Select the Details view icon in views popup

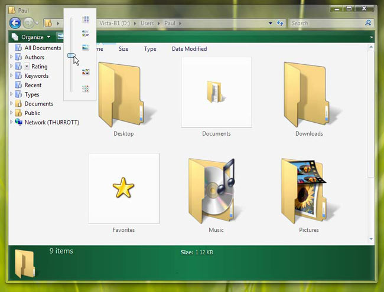(x=86, y=20)
